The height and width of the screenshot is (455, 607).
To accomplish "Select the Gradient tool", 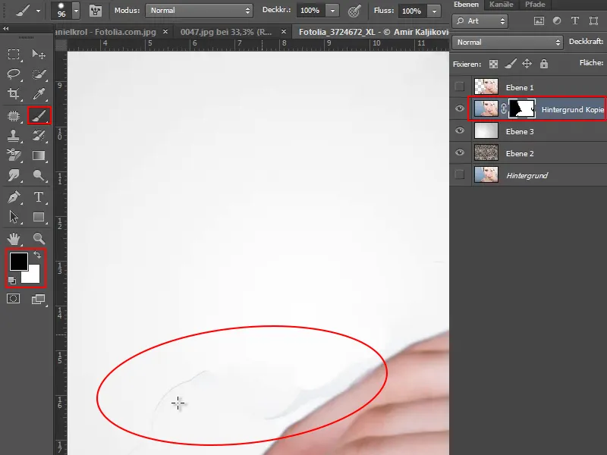I will [39, 155].
